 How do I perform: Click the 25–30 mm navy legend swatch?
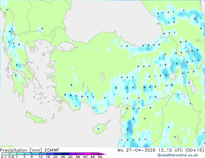pos(65,154)
